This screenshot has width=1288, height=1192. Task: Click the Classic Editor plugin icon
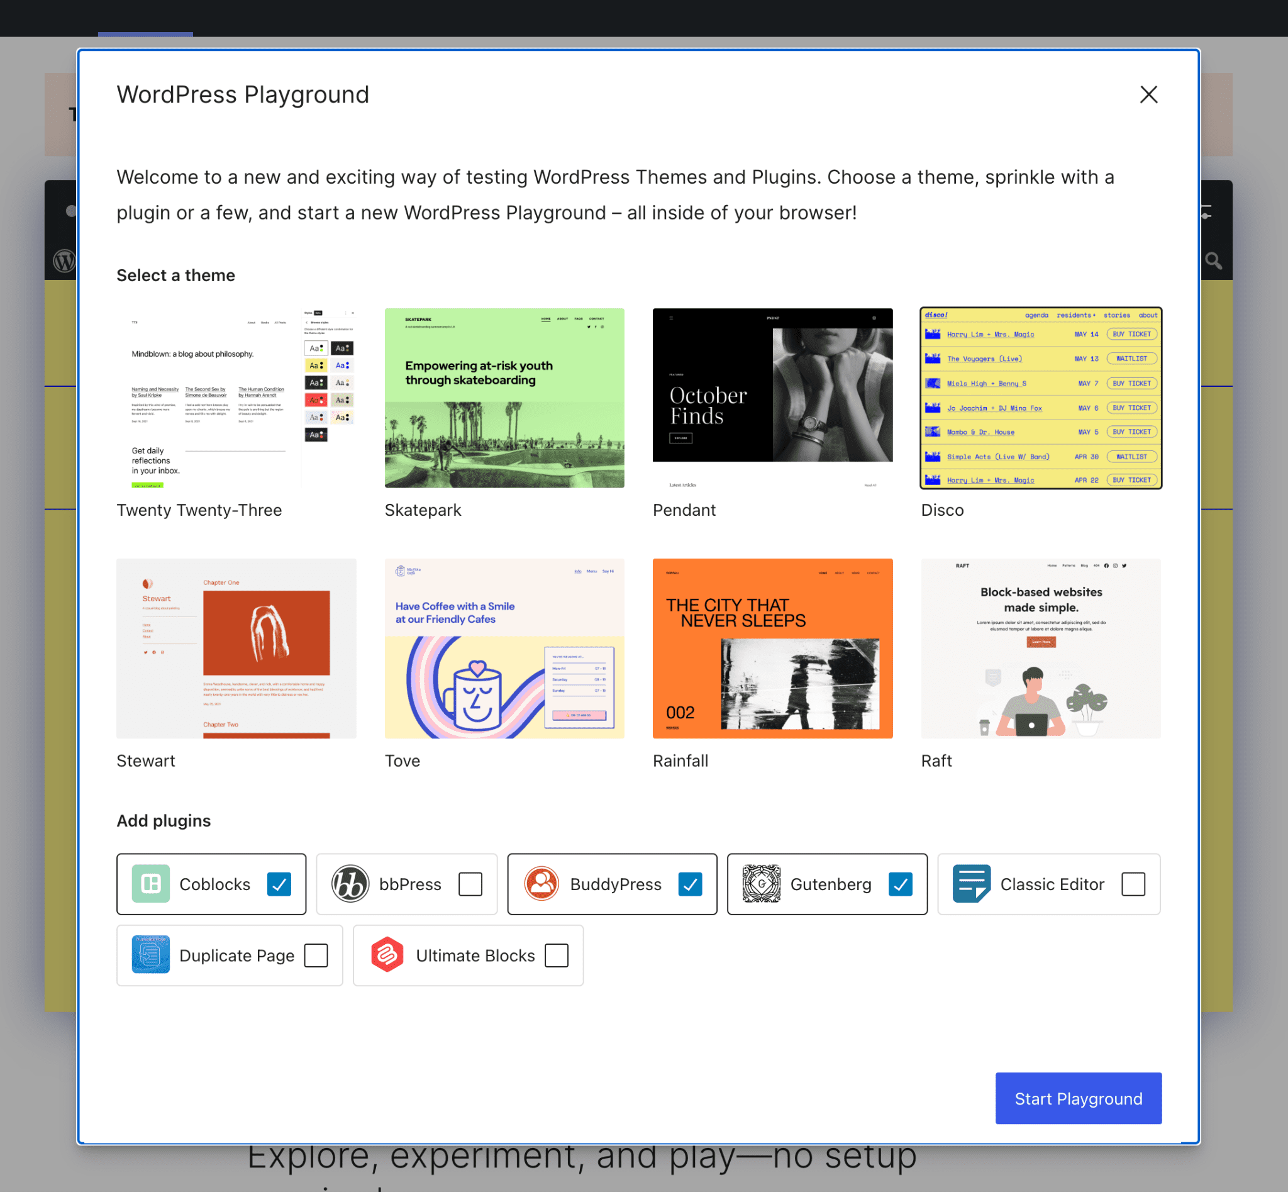969,883
